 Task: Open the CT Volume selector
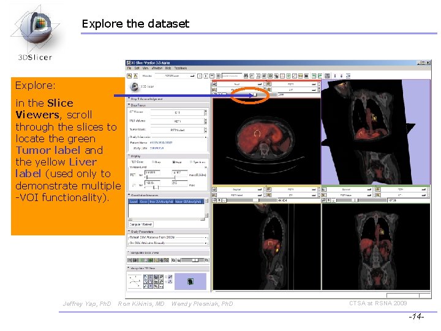coord(179,113)
